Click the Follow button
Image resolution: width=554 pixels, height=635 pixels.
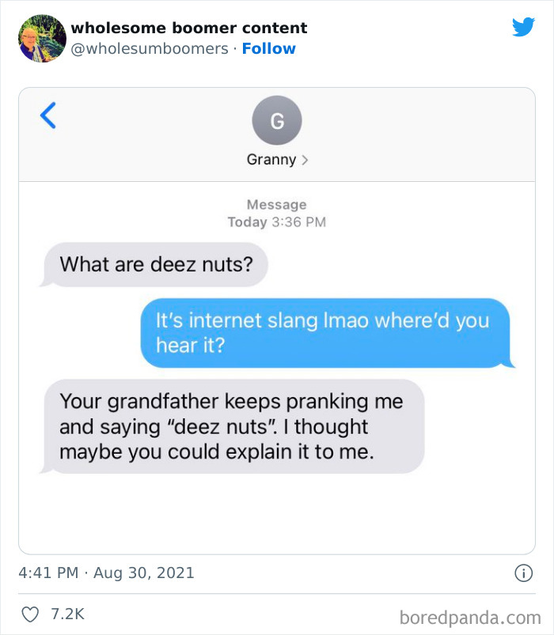269,48
